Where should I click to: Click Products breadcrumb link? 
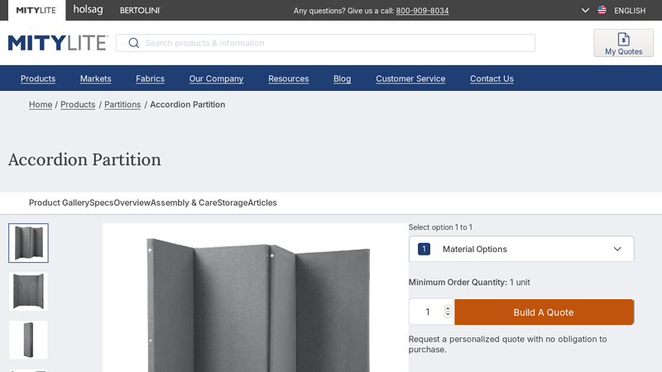click(x=78, y=105)
